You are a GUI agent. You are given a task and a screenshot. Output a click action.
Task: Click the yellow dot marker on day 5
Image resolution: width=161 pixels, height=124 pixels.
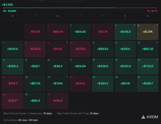click(135, 25)
